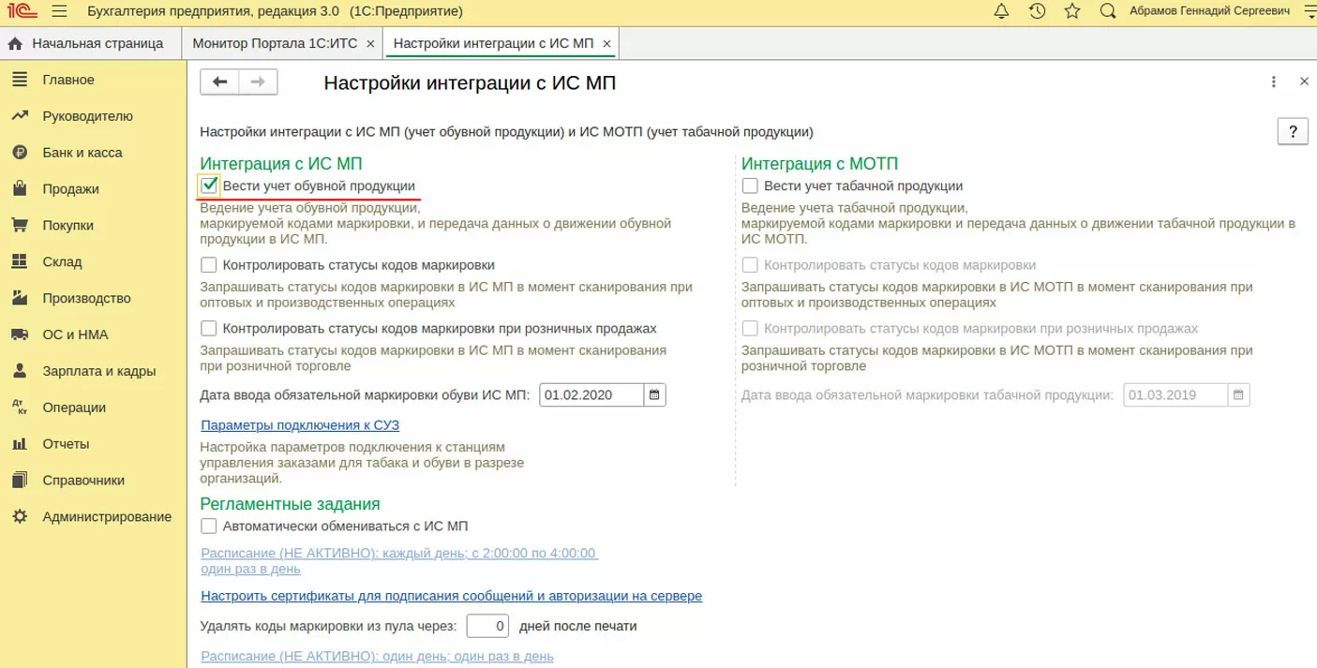The image size is (1317, 668).
Task: Uncheck 'Вести учет обувной продукции' checkbox
Action: tap(210, 186)
